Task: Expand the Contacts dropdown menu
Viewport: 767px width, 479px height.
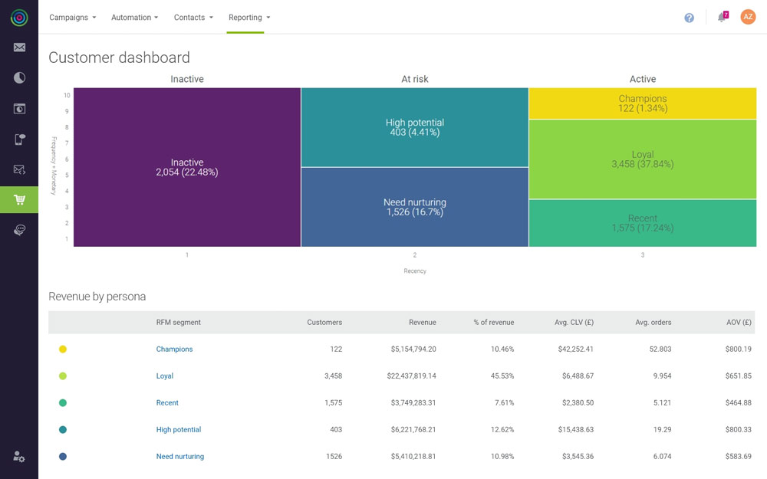Action: click(x=193, y=18)
